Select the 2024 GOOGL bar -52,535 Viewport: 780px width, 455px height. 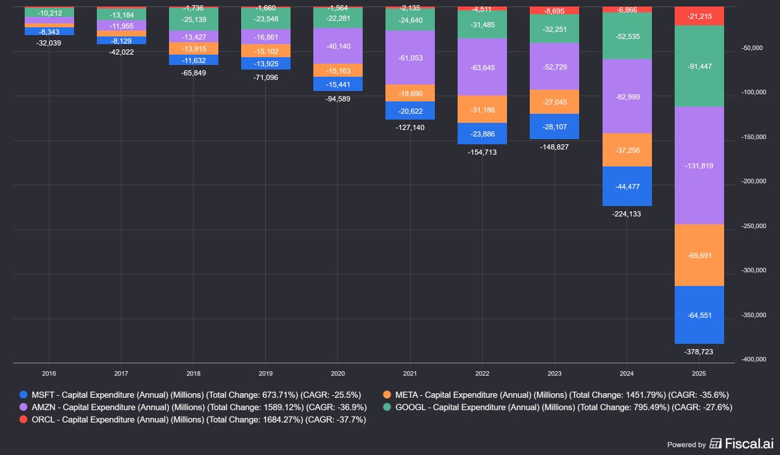[627, 36]
